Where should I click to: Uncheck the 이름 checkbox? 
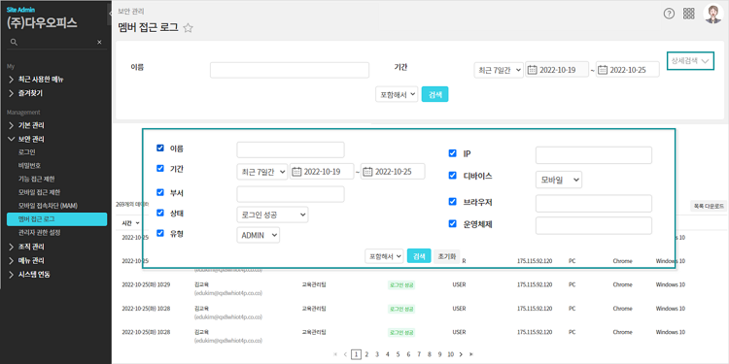(160, 149)
